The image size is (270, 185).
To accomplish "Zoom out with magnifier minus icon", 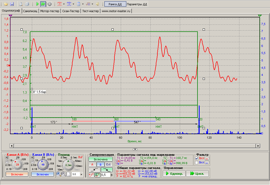I will (x=64, y=174).
